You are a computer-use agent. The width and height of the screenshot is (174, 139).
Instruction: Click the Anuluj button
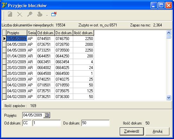pyautogui.click(x=157, y=131)
